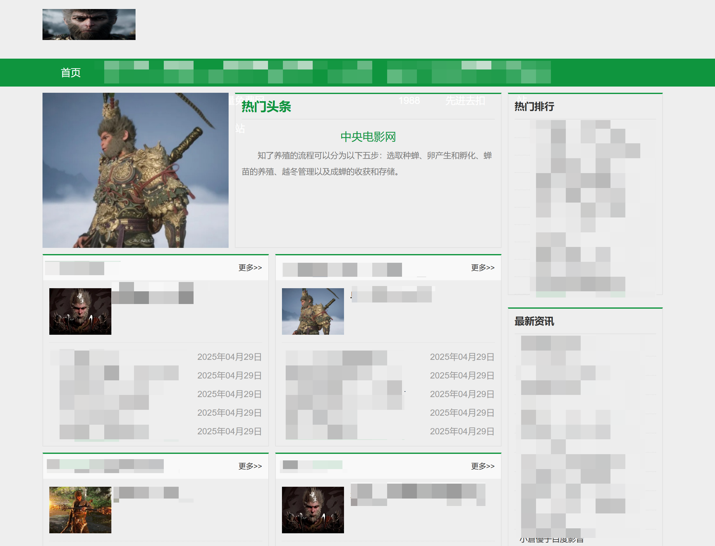The width and height of the screenshot is (715, 546).
Task: Click 更多>> in the bottom-right news section
Action: 483,466
